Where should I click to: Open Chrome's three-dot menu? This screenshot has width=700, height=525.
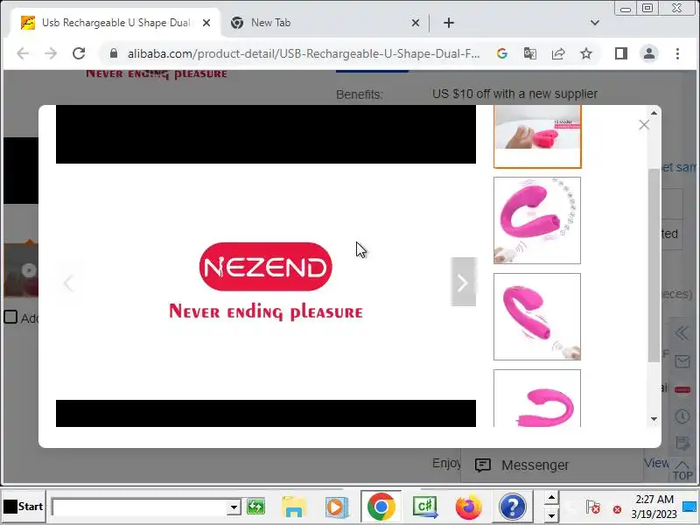coord(677,53)
